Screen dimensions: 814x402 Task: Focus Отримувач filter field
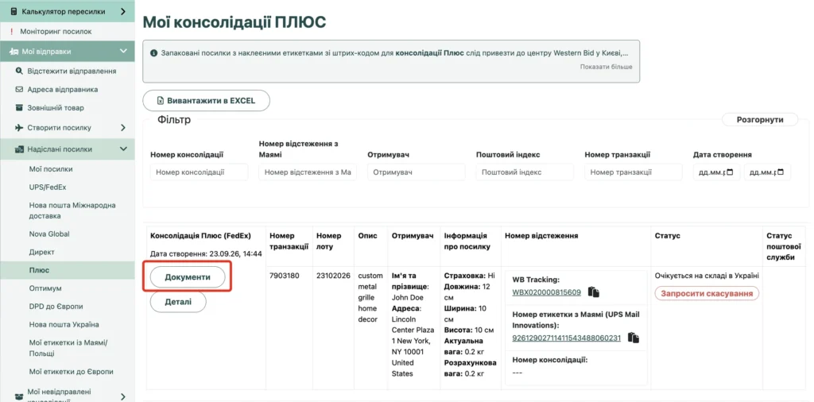coord(417,172)
